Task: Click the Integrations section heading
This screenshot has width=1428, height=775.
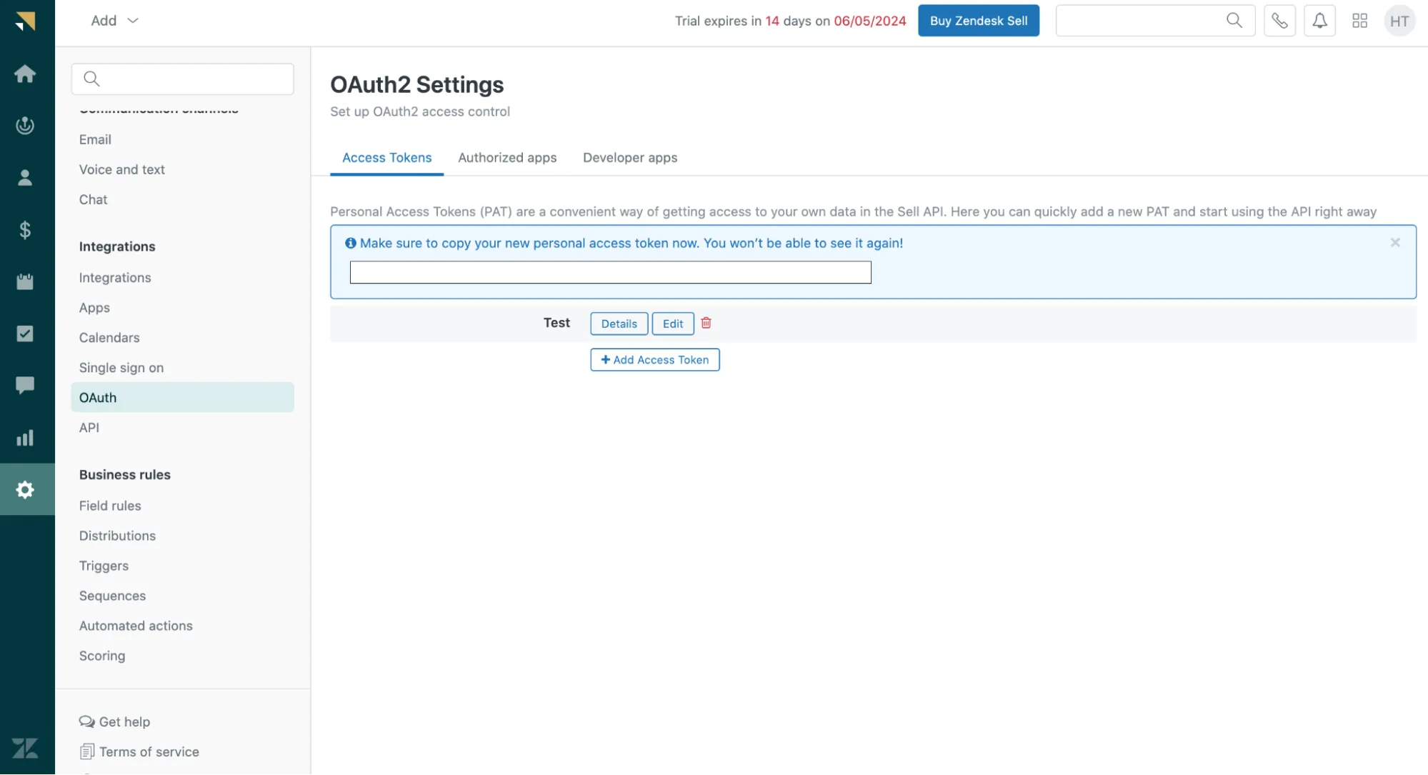Action: point(117,246)
